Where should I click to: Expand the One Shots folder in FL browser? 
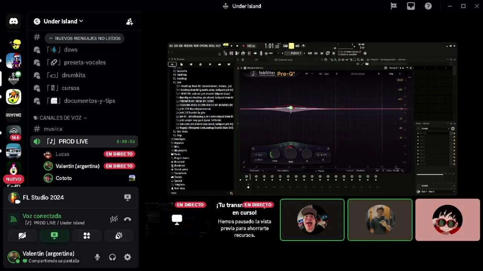[x=180, y=132]
